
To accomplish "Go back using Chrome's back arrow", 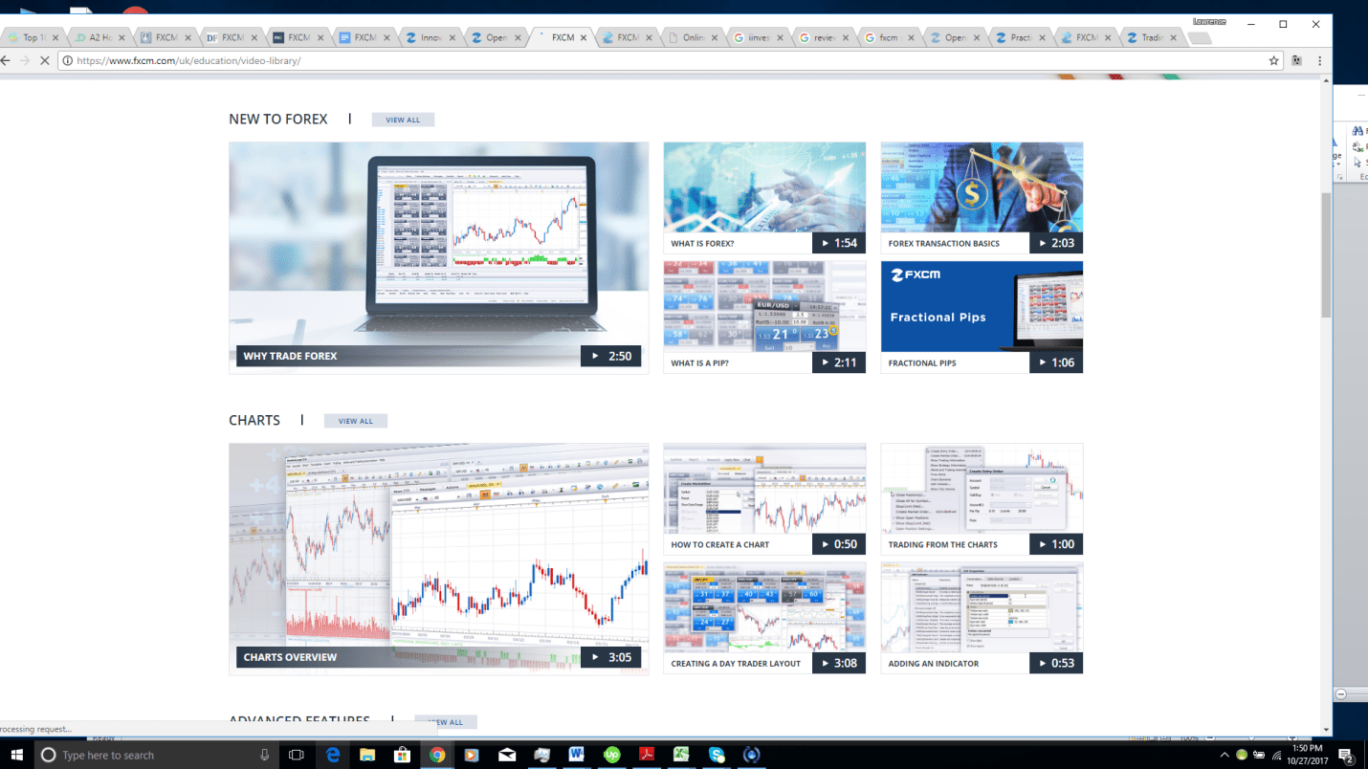I will click(x=5, y=60).
